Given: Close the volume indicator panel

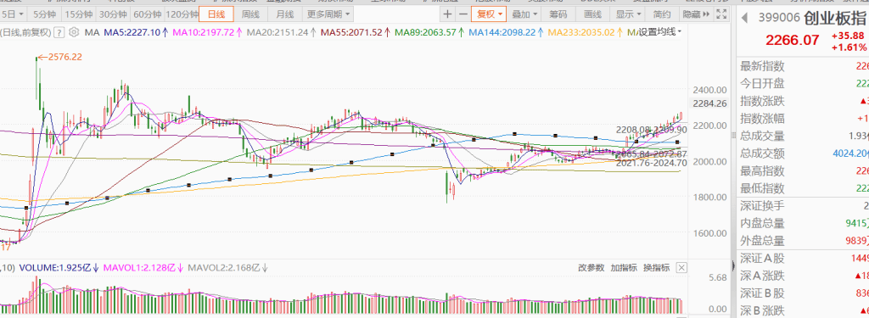Looking at the screenshot, I should pyautogui.click(x=681, y=268).
